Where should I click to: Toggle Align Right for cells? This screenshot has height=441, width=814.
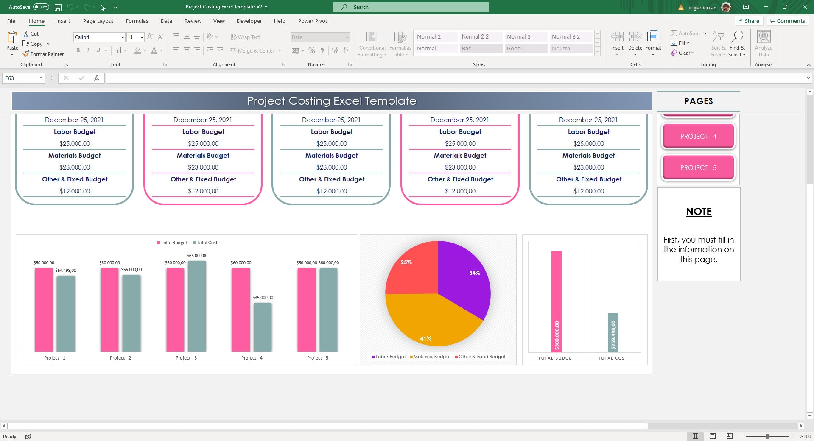point(197,50)
